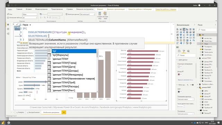Check the 'кол-во гор...' field
The height and width of the screenshot is (125, 222).
201,38
